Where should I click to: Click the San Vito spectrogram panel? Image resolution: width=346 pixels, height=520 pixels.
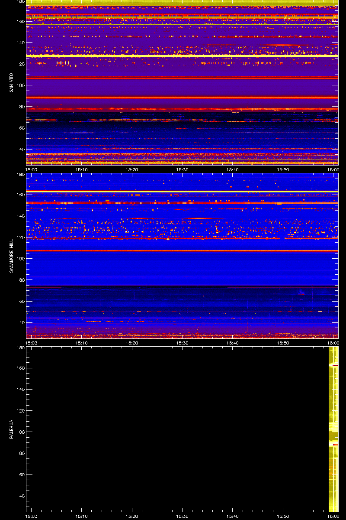[182, 82]
